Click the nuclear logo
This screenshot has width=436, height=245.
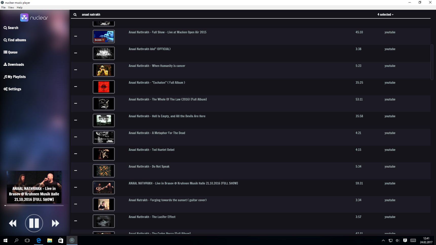click(34, 17)
